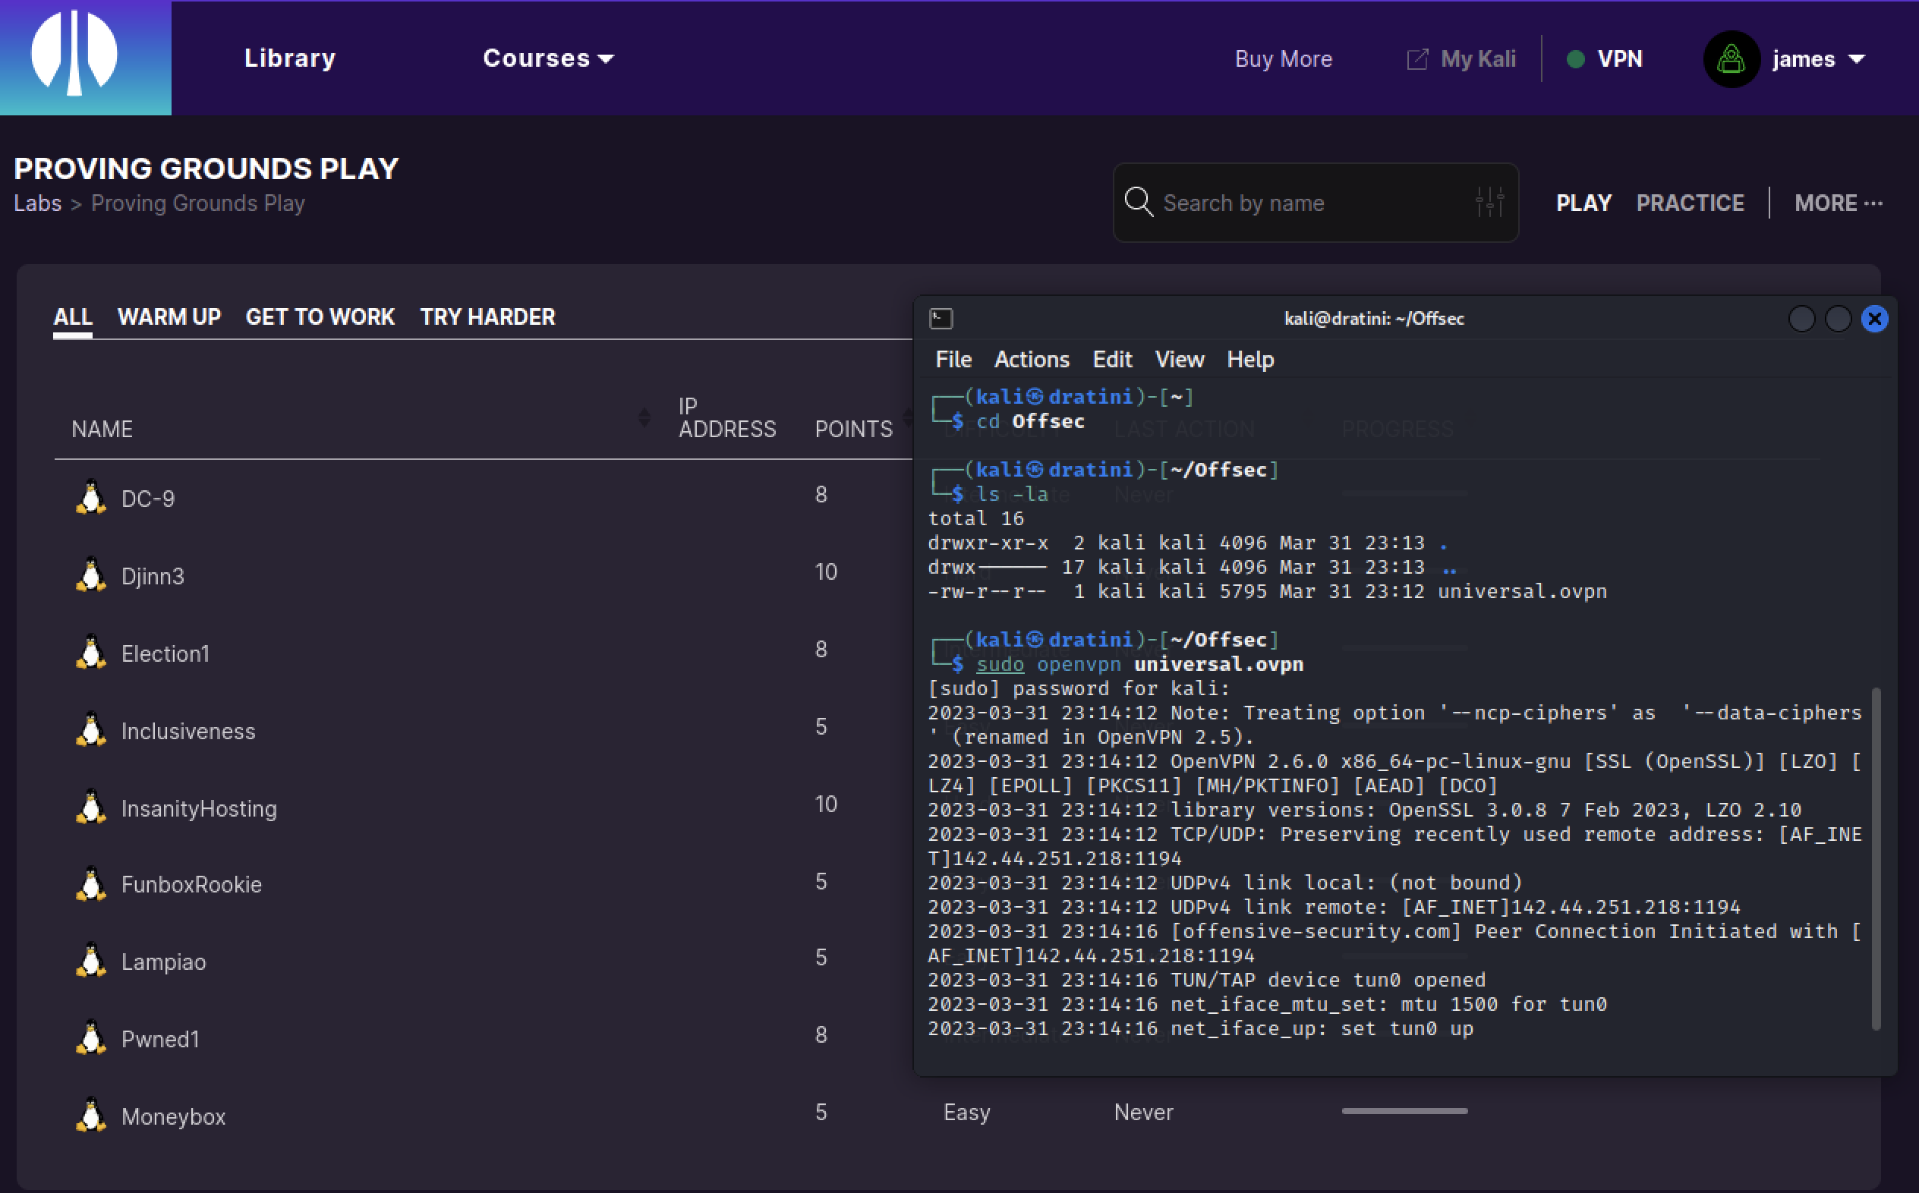Screen dimensions: 1919x1193
Task: Click Never last action for Moneybox
Action: (x=1143, y=1112)
